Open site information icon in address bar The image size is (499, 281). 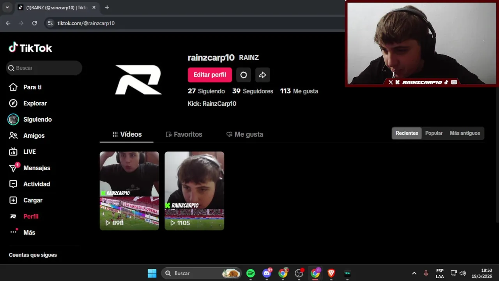click(50, 23)
